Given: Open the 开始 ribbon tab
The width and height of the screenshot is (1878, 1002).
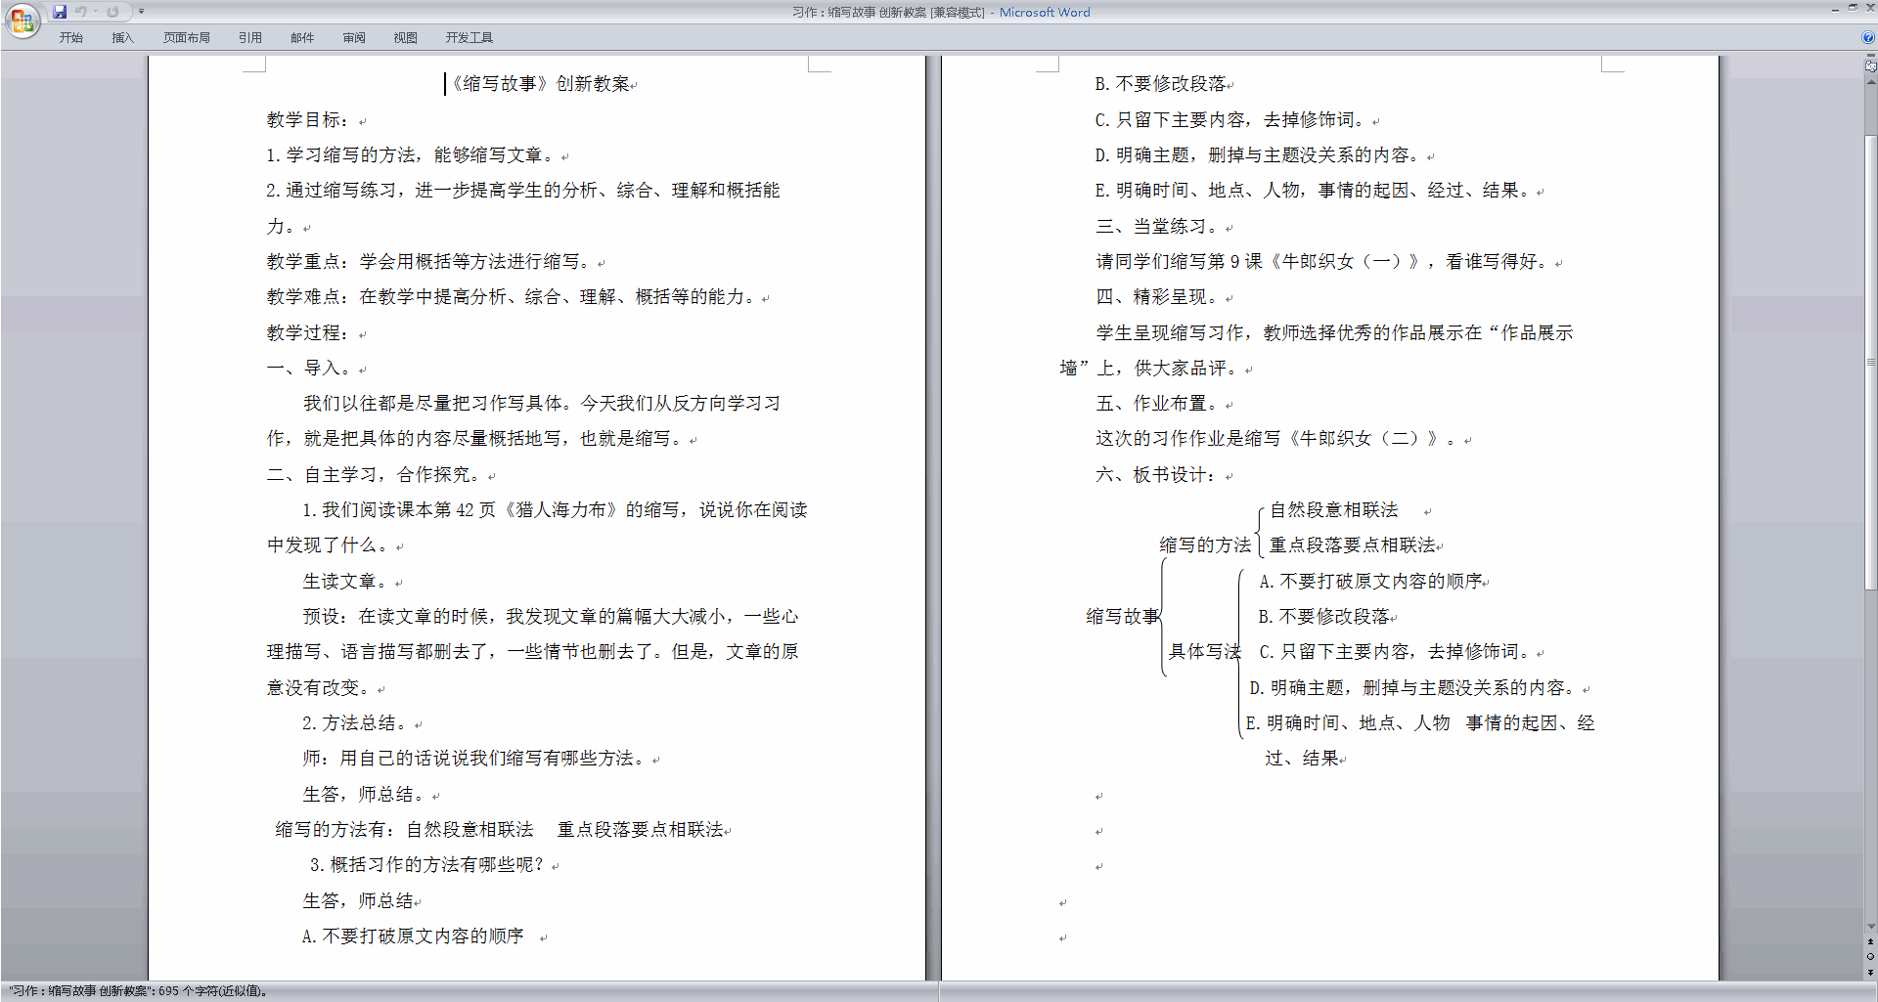Looking at the screenshot, I should pos(71,37).
